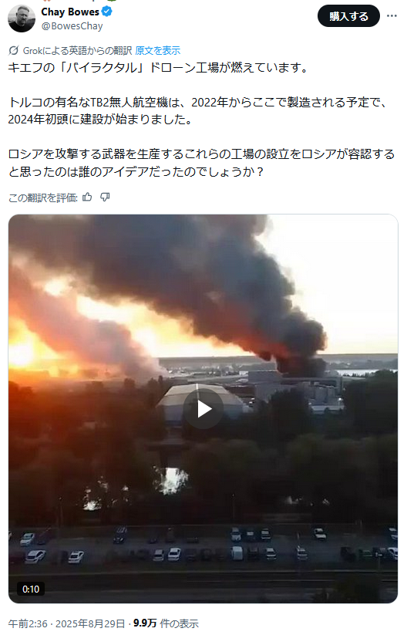Open the three-dot more options menu
The width and height of the screenshot is (407, 635).
click(392, 15)
